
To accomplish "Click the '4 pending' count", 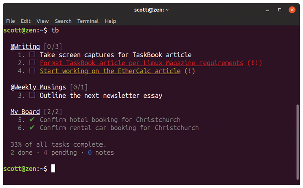I will pyautogui.click(x=60, y=153).
